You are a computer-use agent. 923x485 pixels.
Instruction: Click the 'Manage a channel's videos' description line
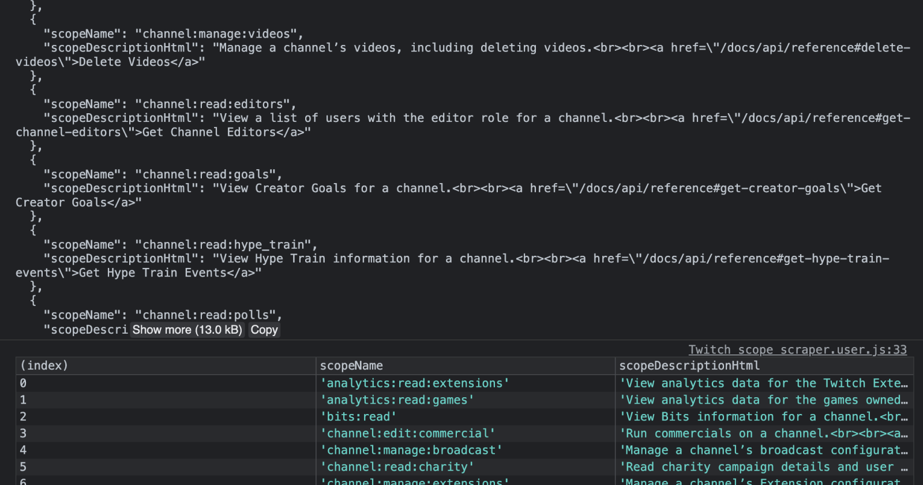tap(477, 47)
